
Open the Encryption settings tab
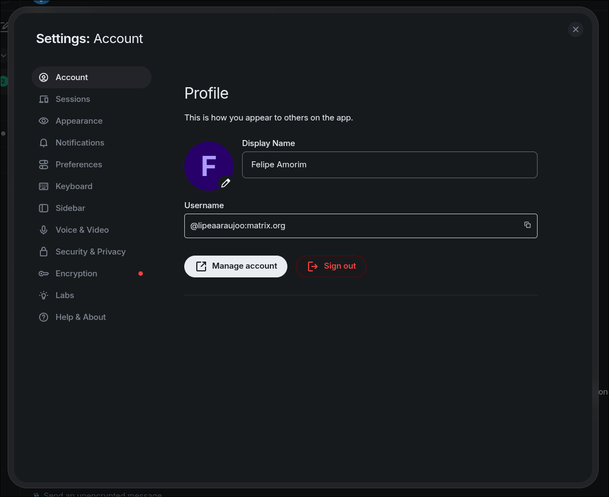[x=76, y=274]
